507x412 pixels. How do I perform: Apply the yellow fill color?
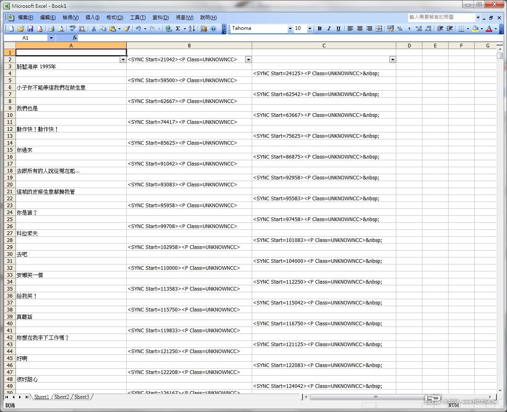click(x=475, y=29)
